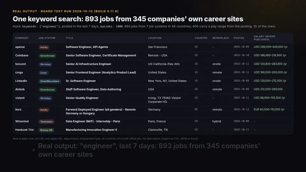Click the COMPANY column header
Viewport: 306px width, 172px height.
pyautogui.click(x=22, y=38)
